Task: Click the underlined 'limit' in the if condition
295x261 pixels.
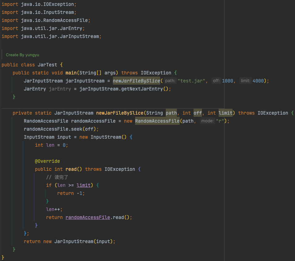Action: (x=83, y=185)
